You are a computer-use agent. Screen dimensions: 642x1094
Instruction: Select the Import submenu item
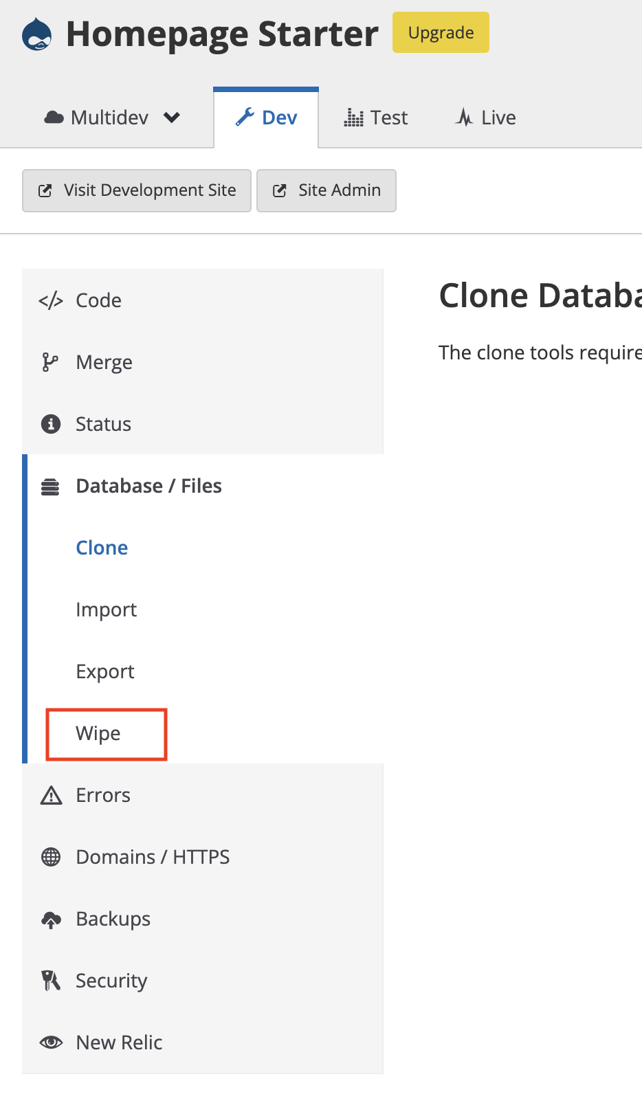pos(107,610)
